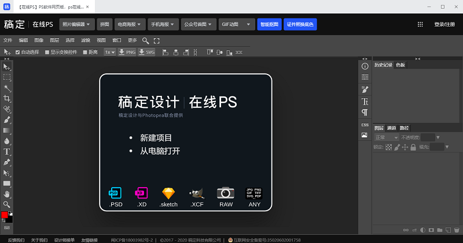Create a new layer

[x=448, y=230]
